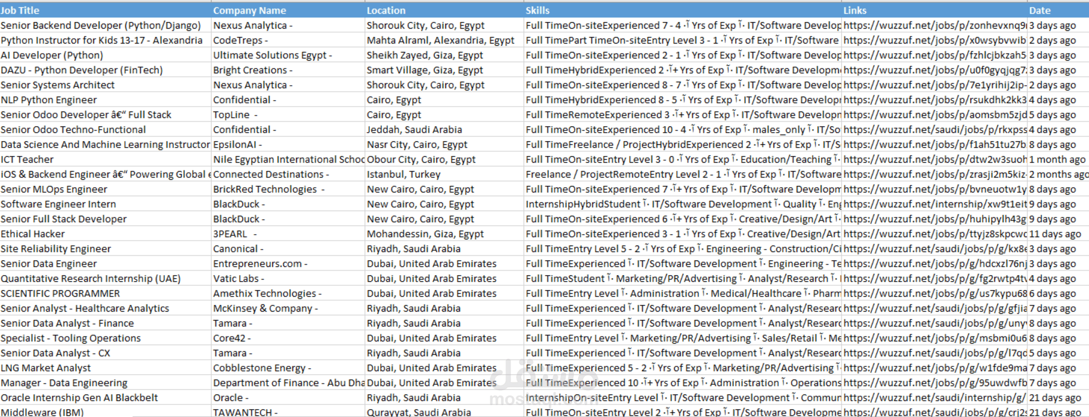Click Quantitative Research Internship (UAE) cell

tap(106, 278)
